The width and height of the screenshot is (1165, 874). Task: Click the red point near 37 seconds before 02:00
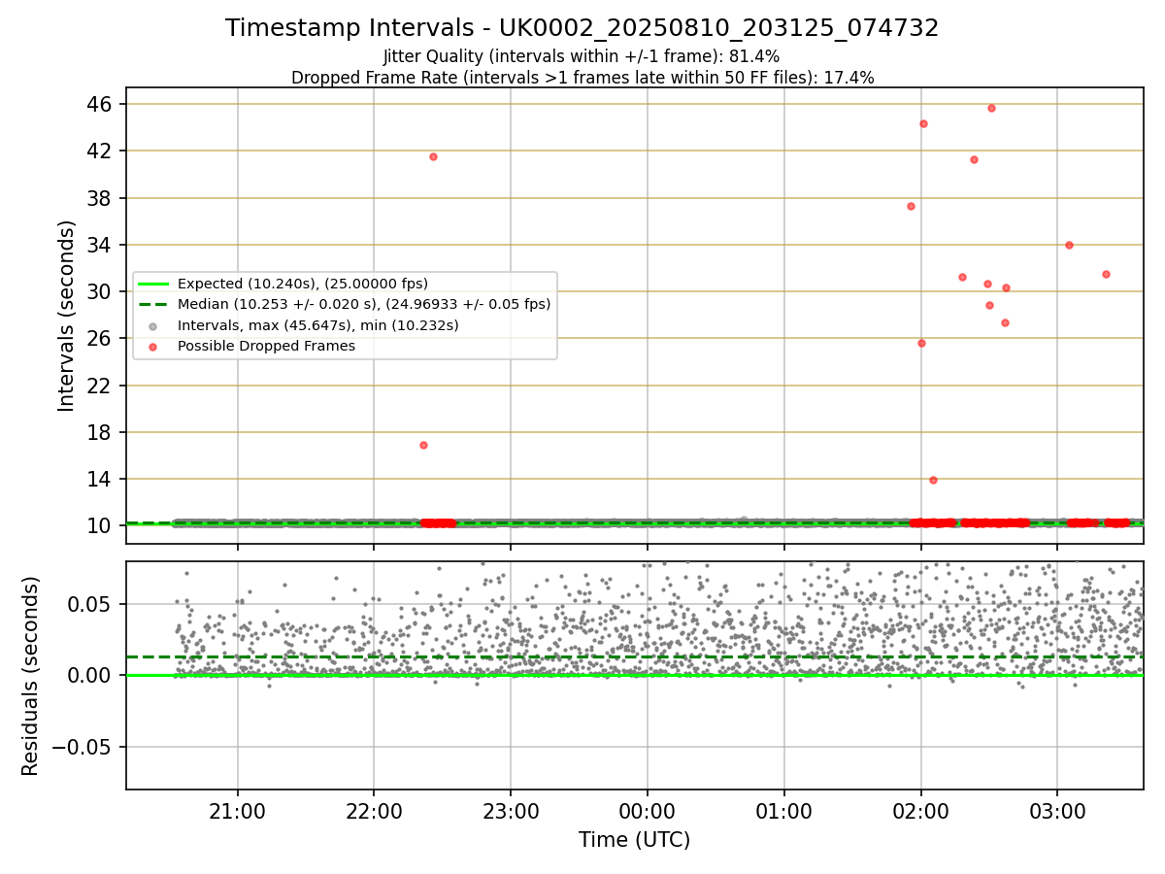pyautogui.click(x=911, y=206)
